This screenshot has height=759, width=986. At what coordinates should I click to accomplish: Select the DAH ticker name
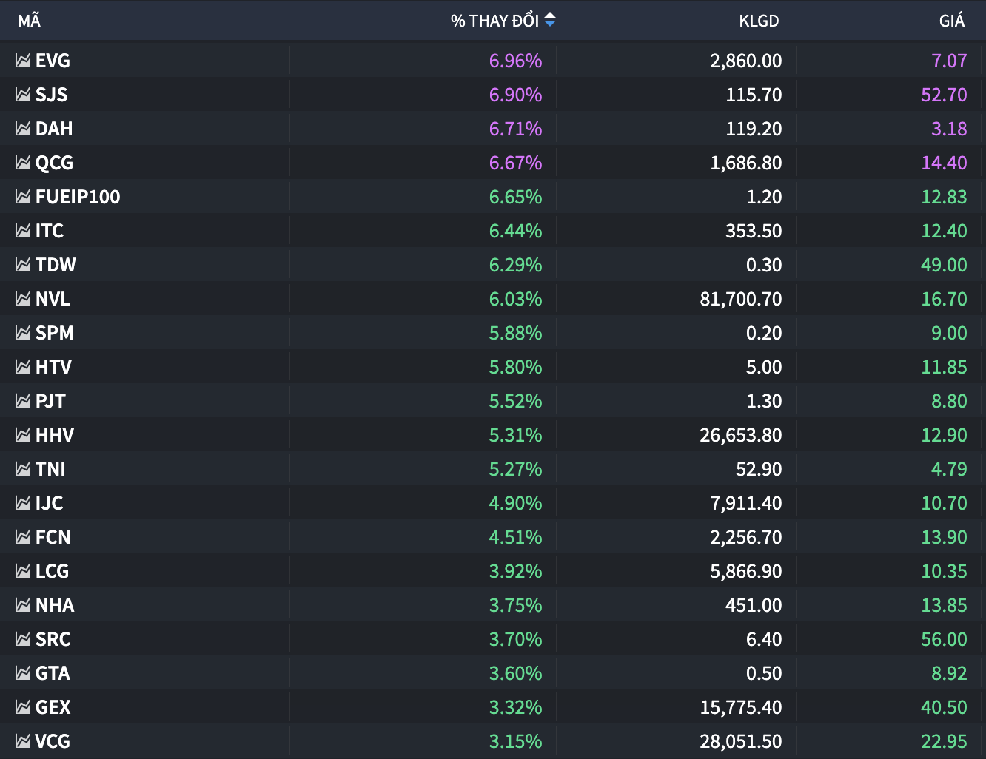click(54, 129)
